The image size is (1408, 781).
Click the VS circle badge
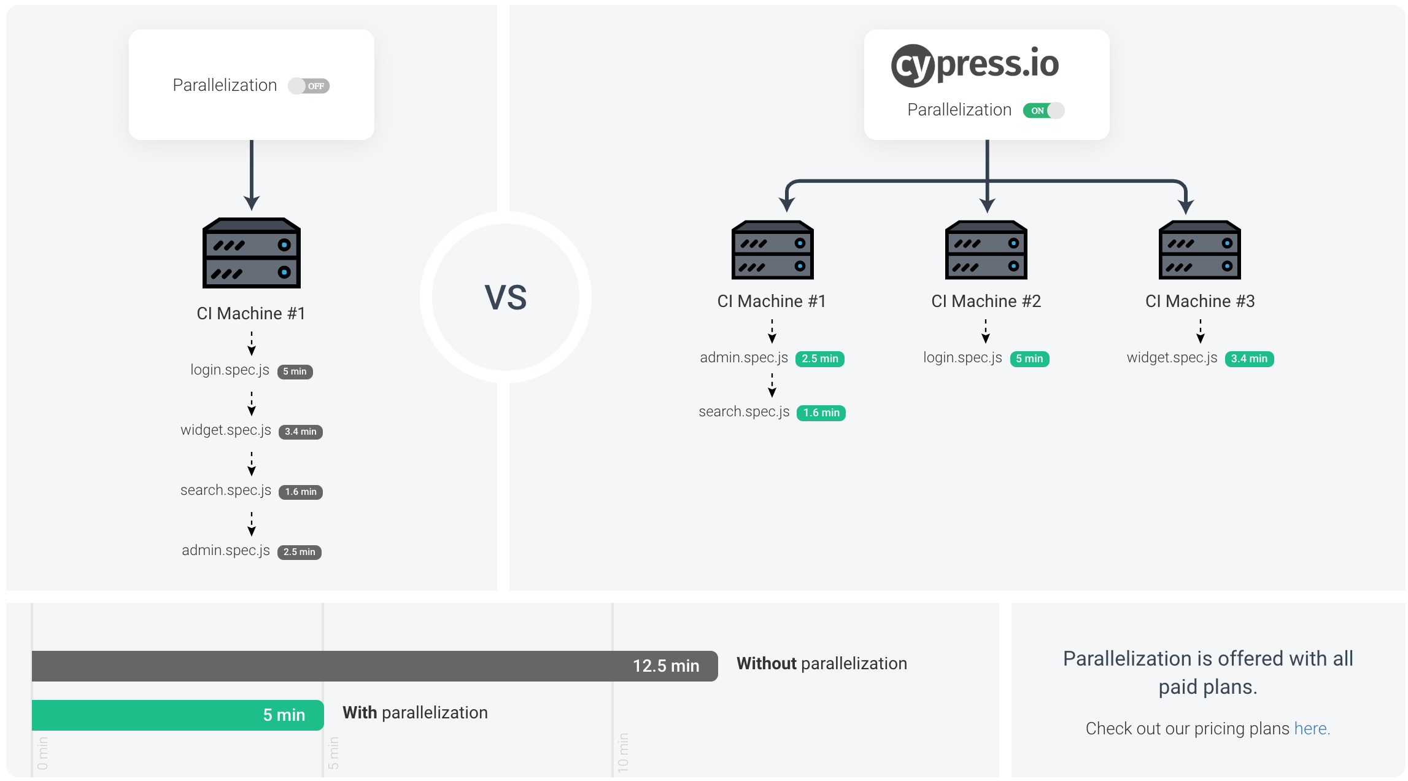click(x=505, y=297)
